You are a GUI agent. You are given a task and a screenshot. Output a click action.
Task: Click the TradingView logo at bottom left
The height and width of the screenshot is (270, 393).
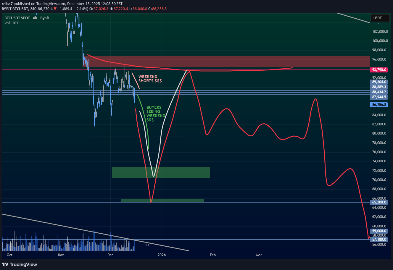(x=20, y=264)
